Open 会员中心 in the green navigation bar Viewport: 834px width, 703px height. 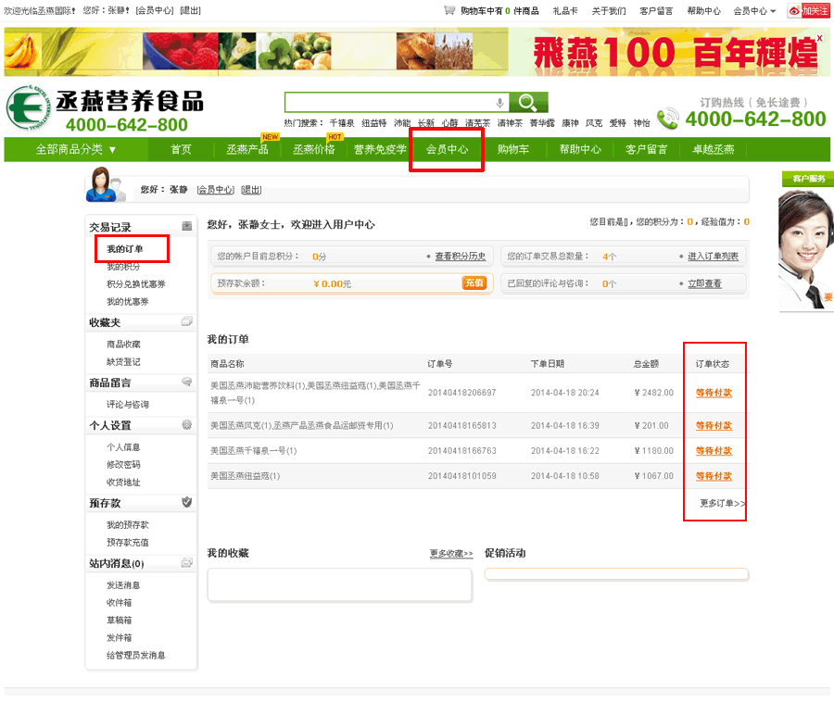[447, 149]
